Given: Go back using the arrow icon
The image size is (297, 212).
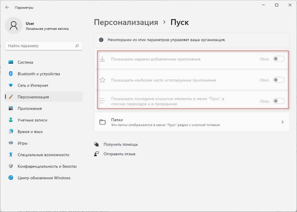Looking at the screenshot, I should click(x=7, y=8).
